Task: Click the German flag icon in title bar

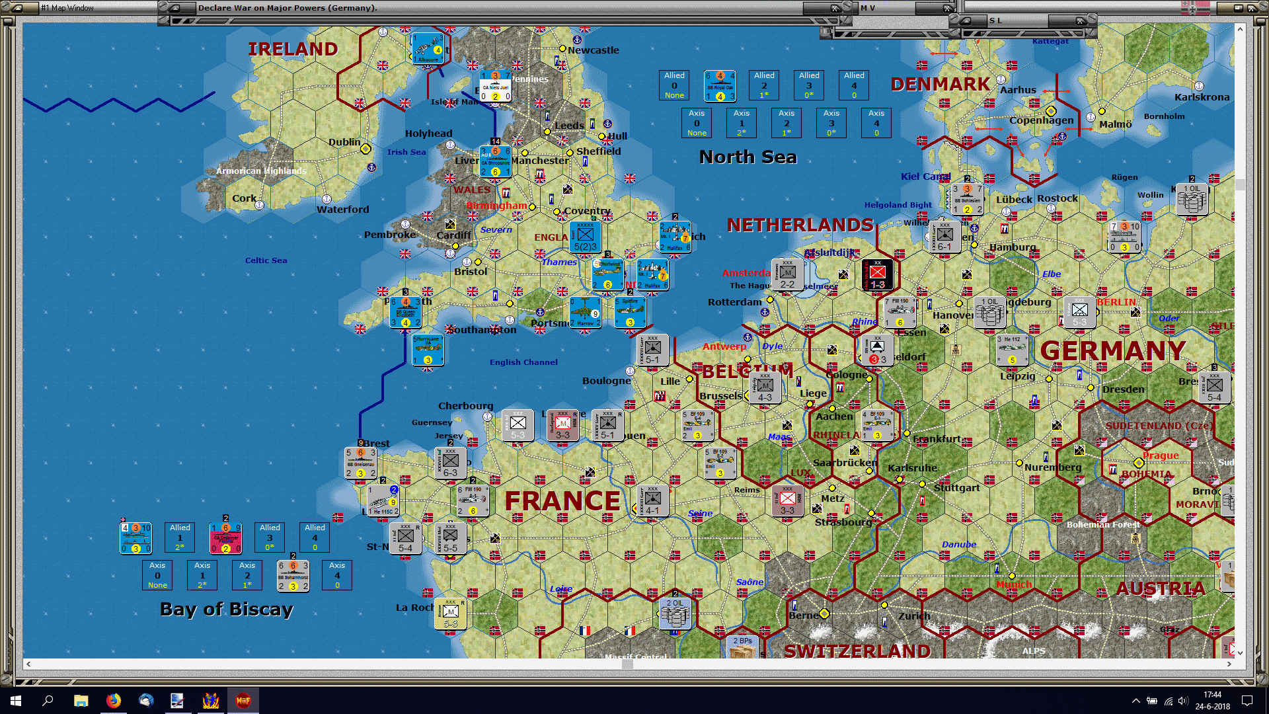Action: 1196,8
